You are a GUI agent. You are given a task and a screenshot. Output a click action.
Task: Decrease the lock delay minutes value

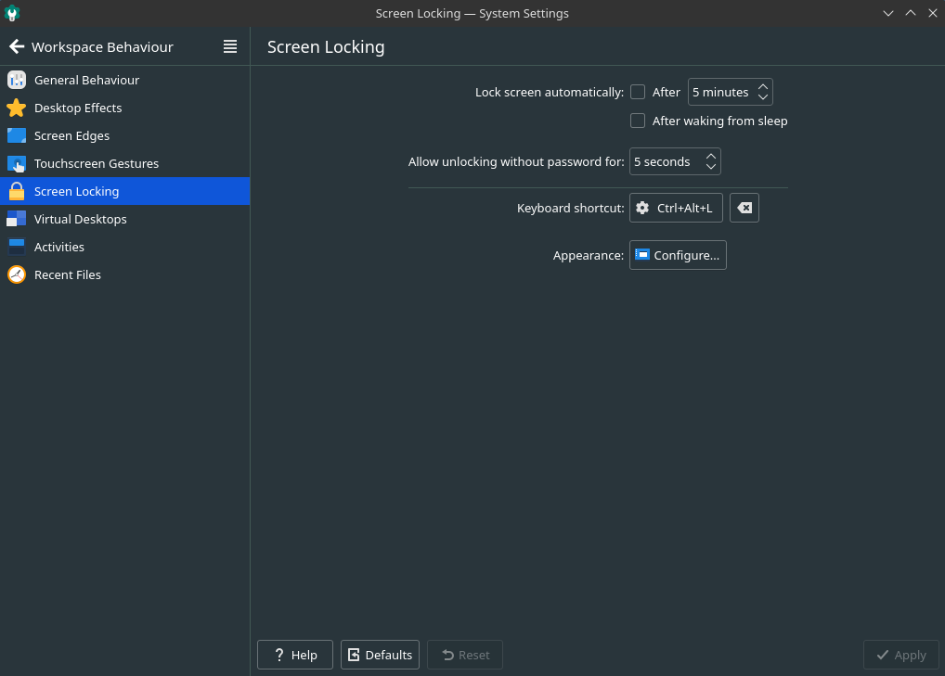[x=763, y=97]
